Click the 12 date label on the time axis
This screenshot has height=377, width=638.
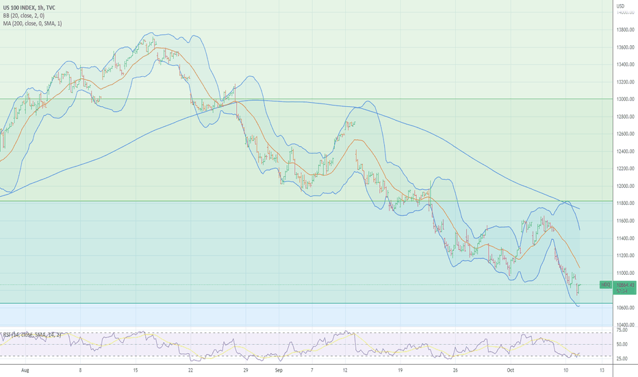tap(345, 370)
